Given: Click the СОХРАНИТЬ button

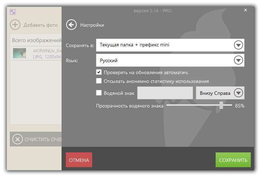Looking at the screenshot, I should point(233,160).
